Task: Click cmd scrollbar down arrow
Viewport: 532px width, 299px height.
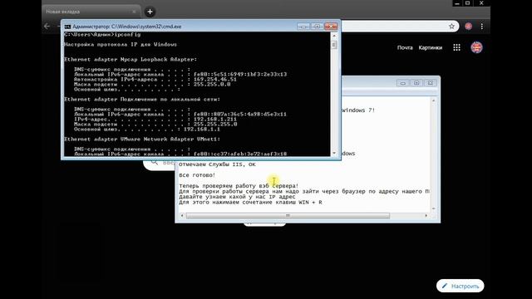Action: tap(334, 153)
